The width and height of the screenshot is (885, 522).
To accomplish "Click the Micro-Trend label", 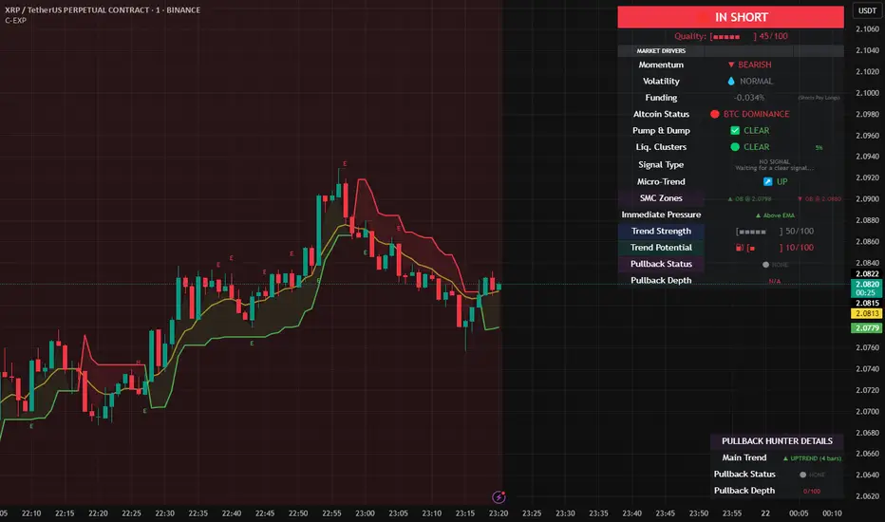I will tap(661, 181).
